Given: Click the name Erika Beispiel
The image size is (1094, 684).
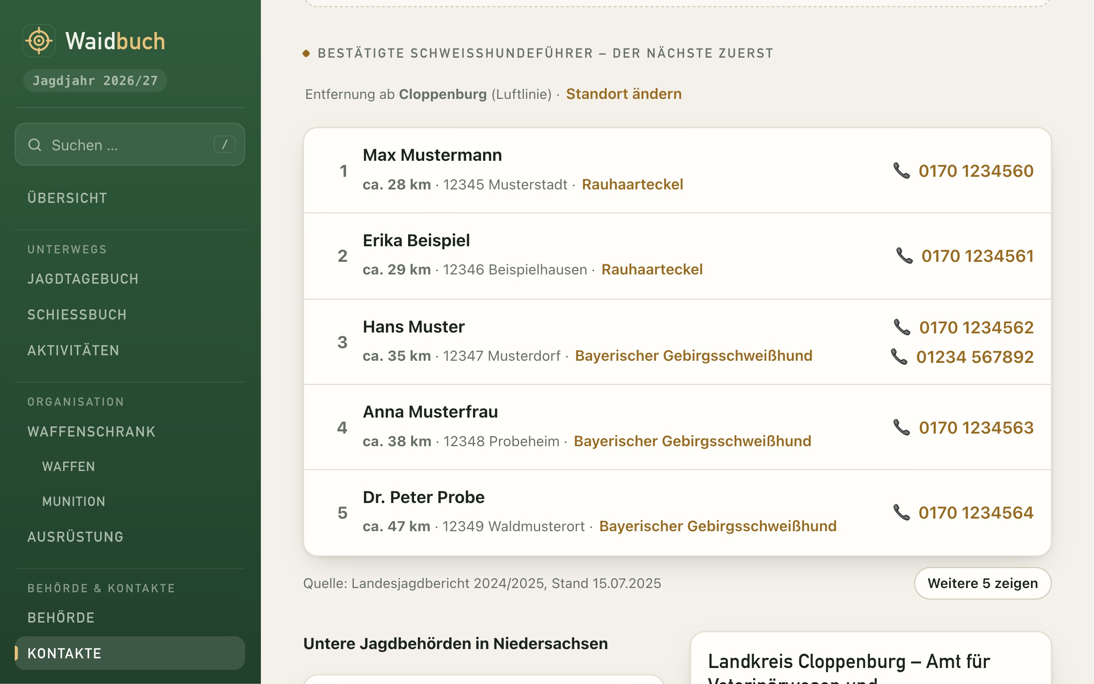Looking at the screenshot, I should pos(416,240).
